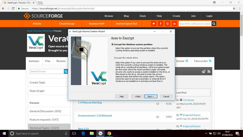Cancel the VeraCrypt Volume Creation Wizard
The image size is (243, 137).
[166, 96]
